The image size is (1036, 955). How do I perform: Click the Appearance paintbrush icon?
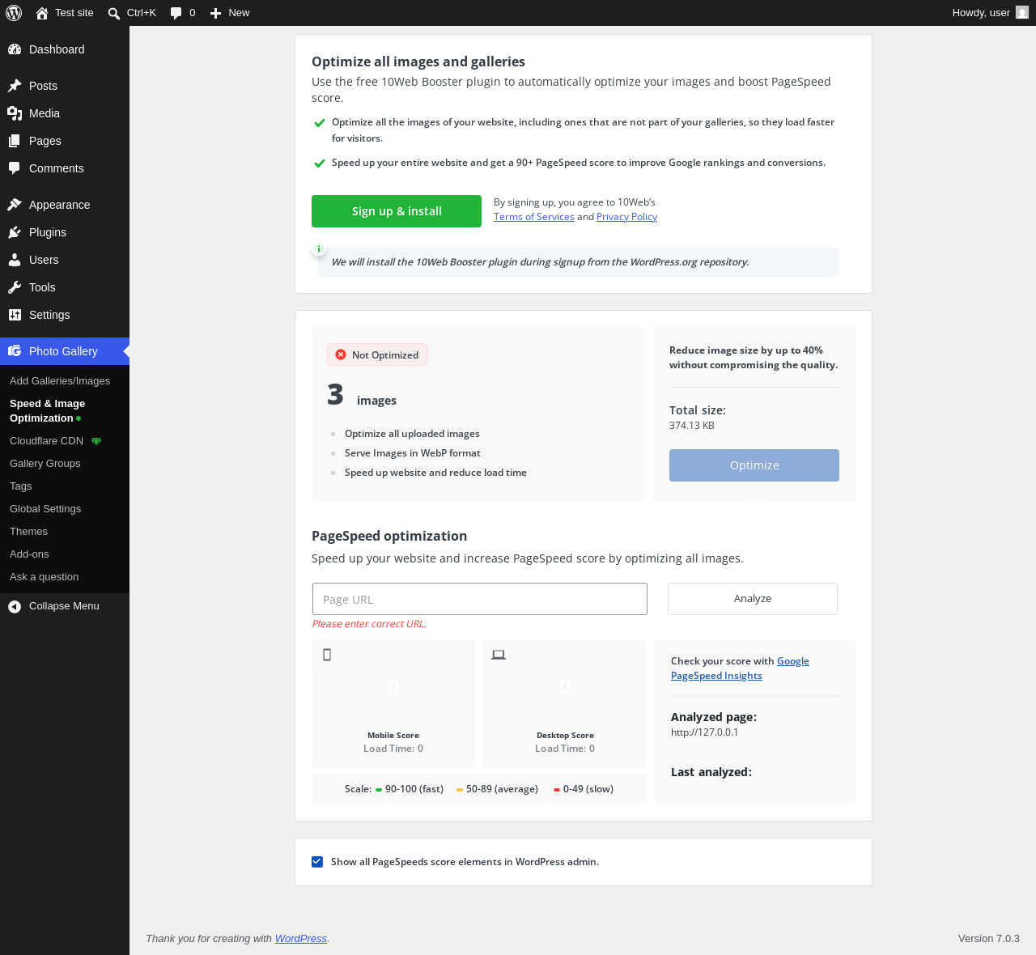coord(15,205)
